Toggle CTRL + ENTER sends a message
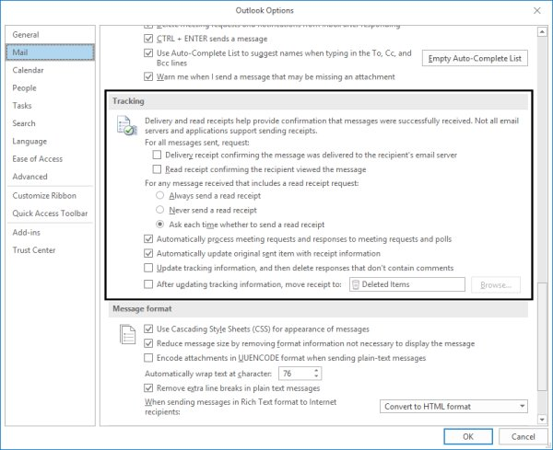 (x=148, y=39)
